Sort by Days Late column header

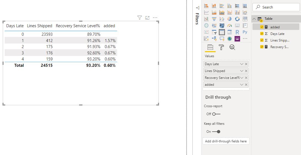[x=15, y=26]
